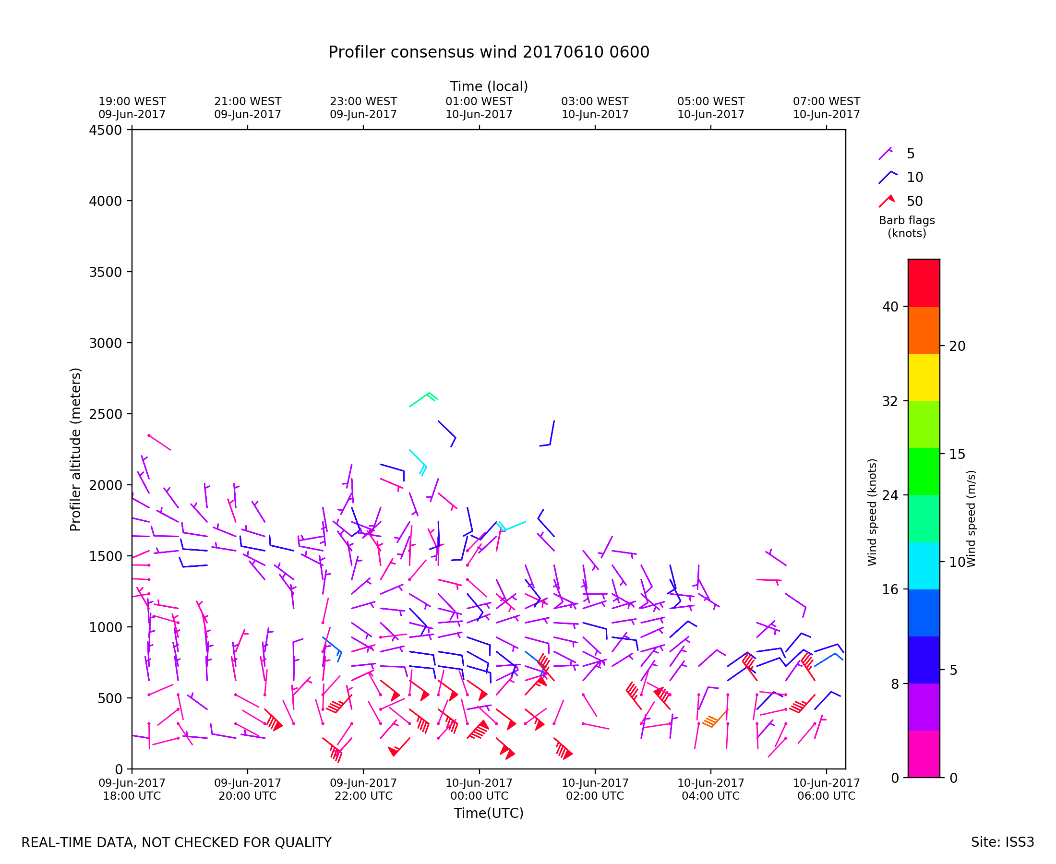The height and width of the screenshot is (864, 1056).
Task: Click the Profiler altitude (meters) axis label
Action: pos(75,449)
